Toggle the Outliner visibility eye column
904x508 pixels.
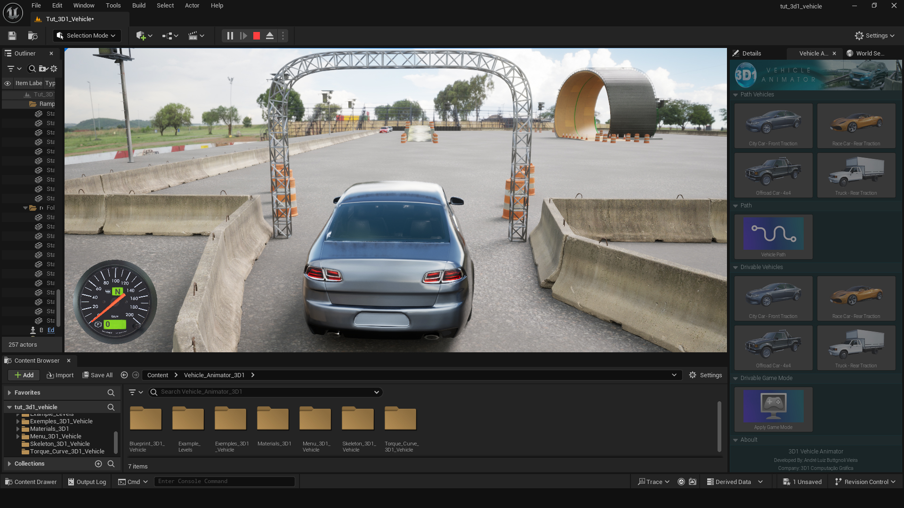click(8, 83)
